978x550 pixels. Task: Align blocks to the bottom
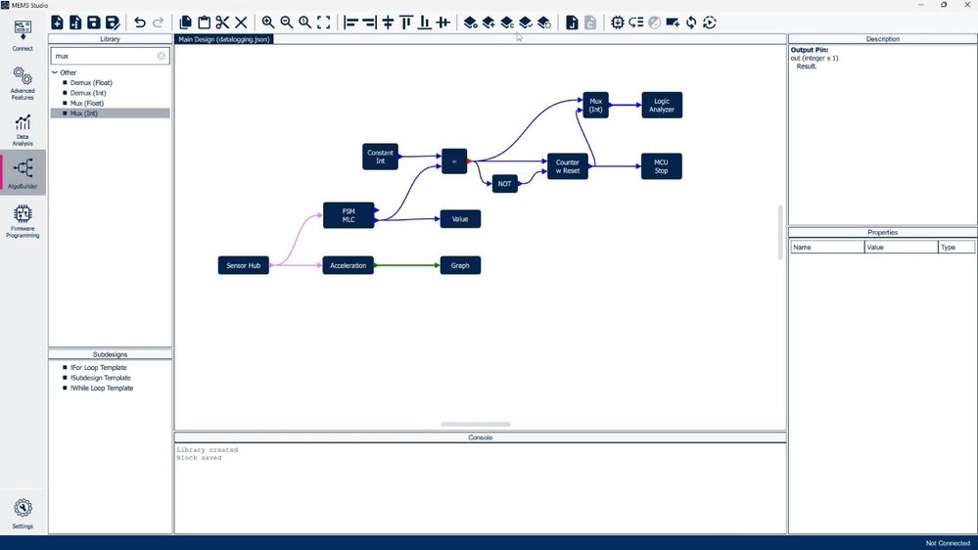(x=425, y=23)
